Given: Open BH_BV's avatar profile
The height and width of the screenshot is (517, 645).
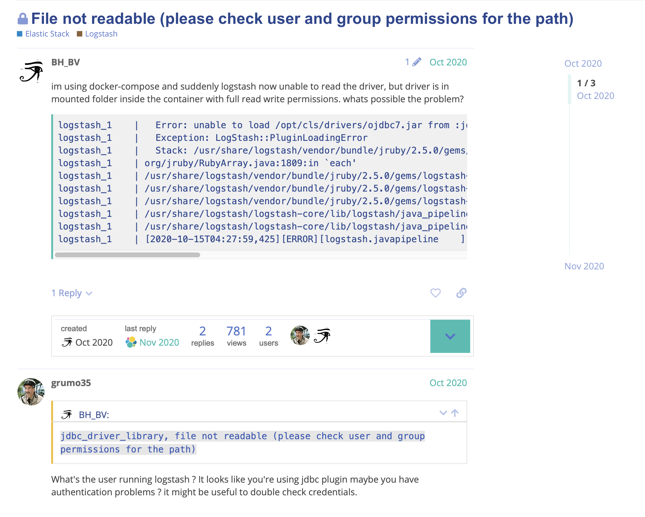Looking at the screenshot, I should pyautogui.click(x=31, y=71).
